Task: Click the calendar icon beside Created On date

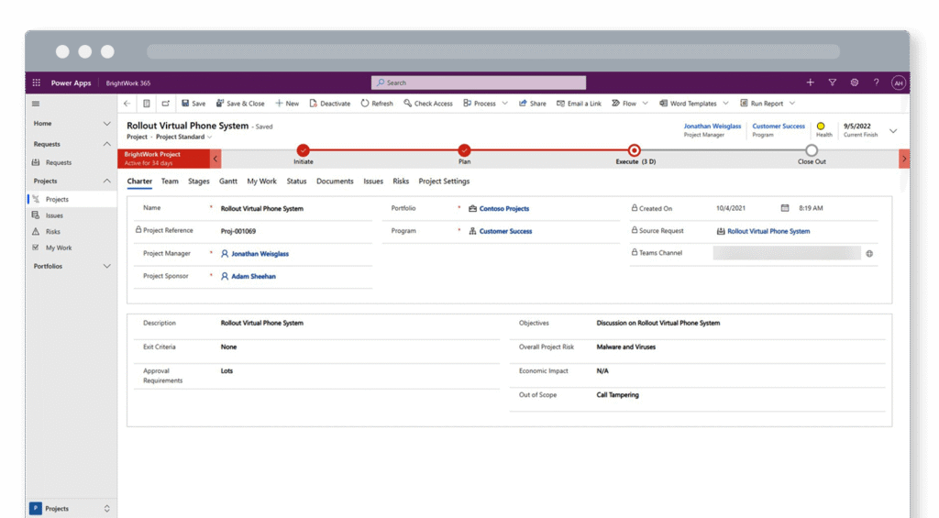Action: click(x=784, y=208)
